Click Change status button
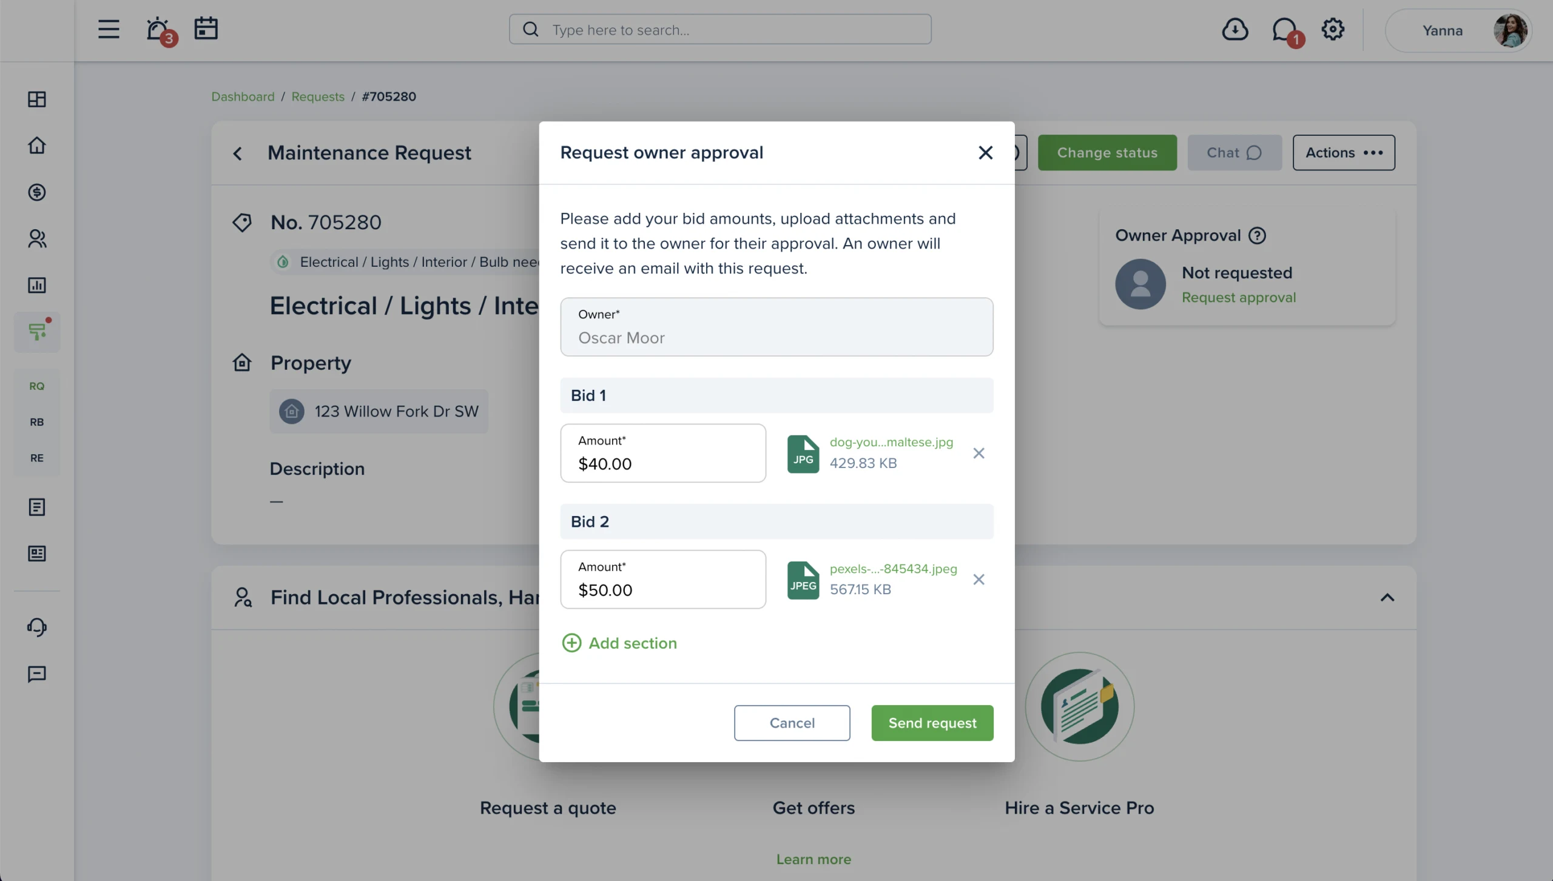Viewport: 1553px width, 881px height. 1107,153
